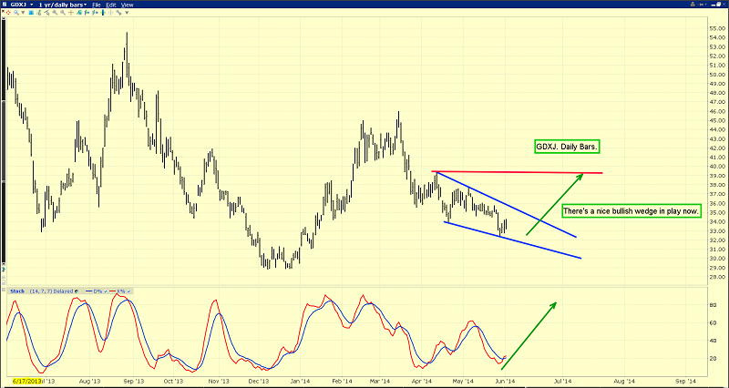Click the Aug '14 date axis label
The height and width of the screenshot is (388, 729).
click(623, 382)
